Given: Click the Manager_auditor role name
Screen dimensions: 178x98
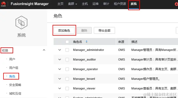Looking at the screenshot, I should [84, 59].
